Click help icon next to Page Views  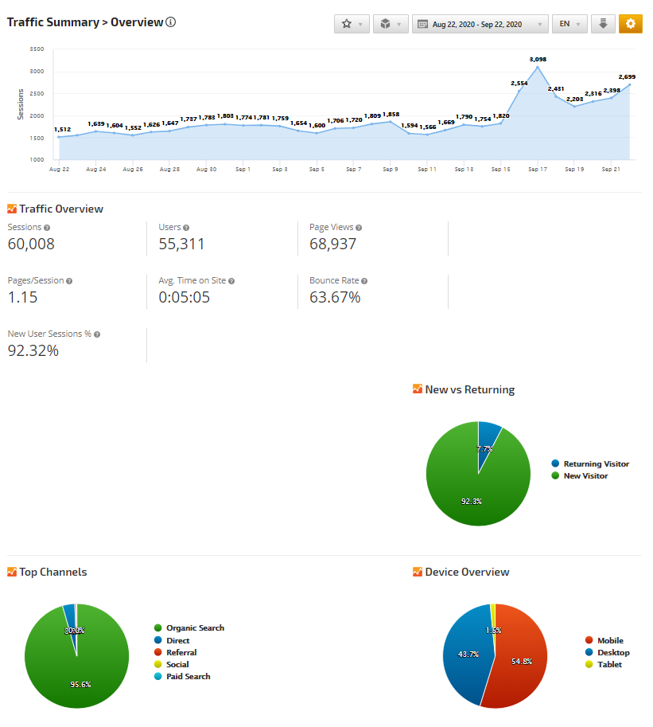pyautogui.click(x=359, y=228)
